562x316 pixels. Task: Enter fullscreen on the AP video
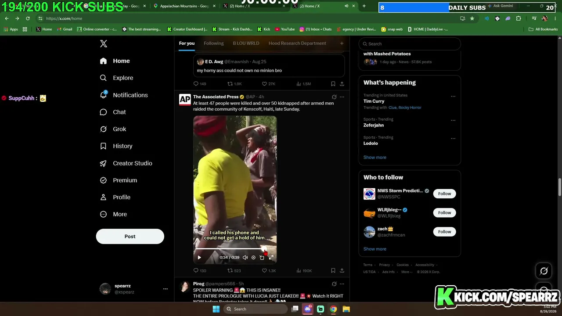pyautogui.click(x=271, y=258)
